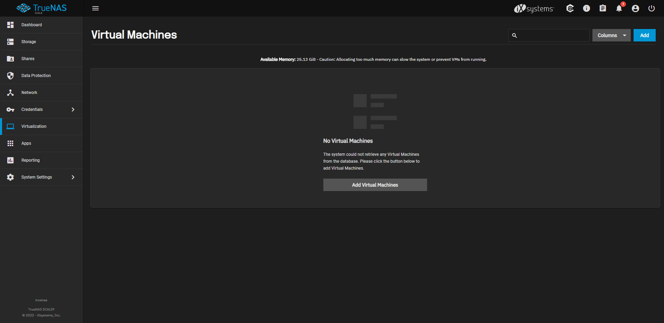This screenshot has height=323, width=664.
Task: Focus the VM search field
Action: tap(553, 35)
